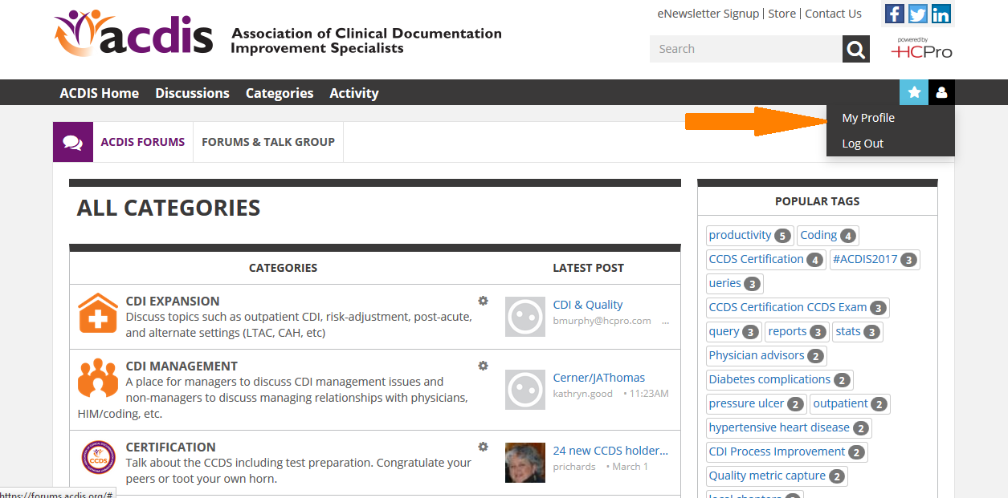Open the CDI Expansion settings gear

(483, 300)
